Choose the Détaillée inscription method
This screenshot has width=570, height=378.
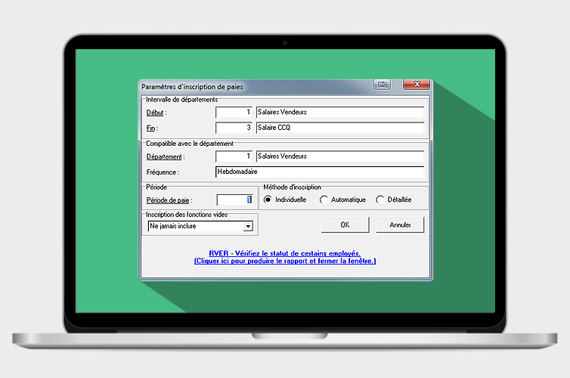pyautogui.click(x=394, y=200)
